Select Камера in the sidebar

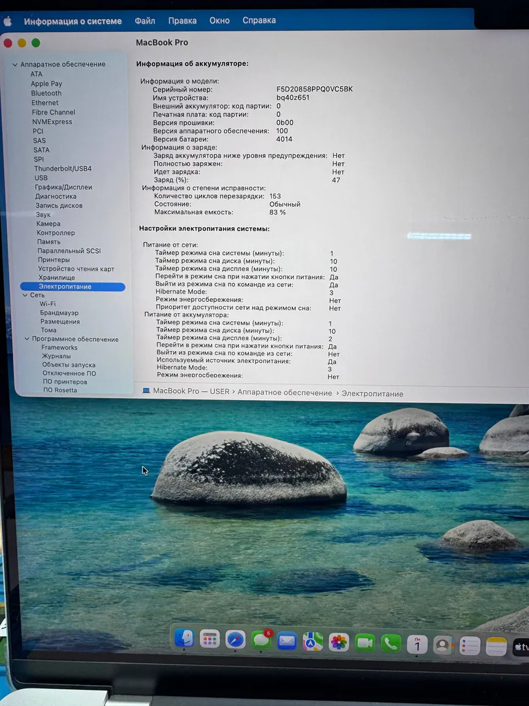[48, 224]
